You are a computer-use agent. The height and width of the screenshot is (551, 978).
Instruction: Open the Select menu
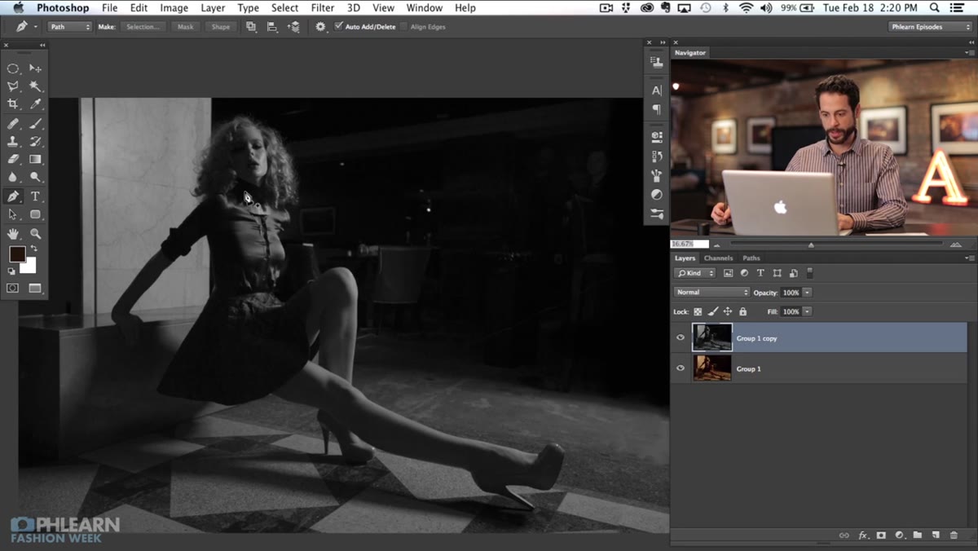(x=284, y=7)
